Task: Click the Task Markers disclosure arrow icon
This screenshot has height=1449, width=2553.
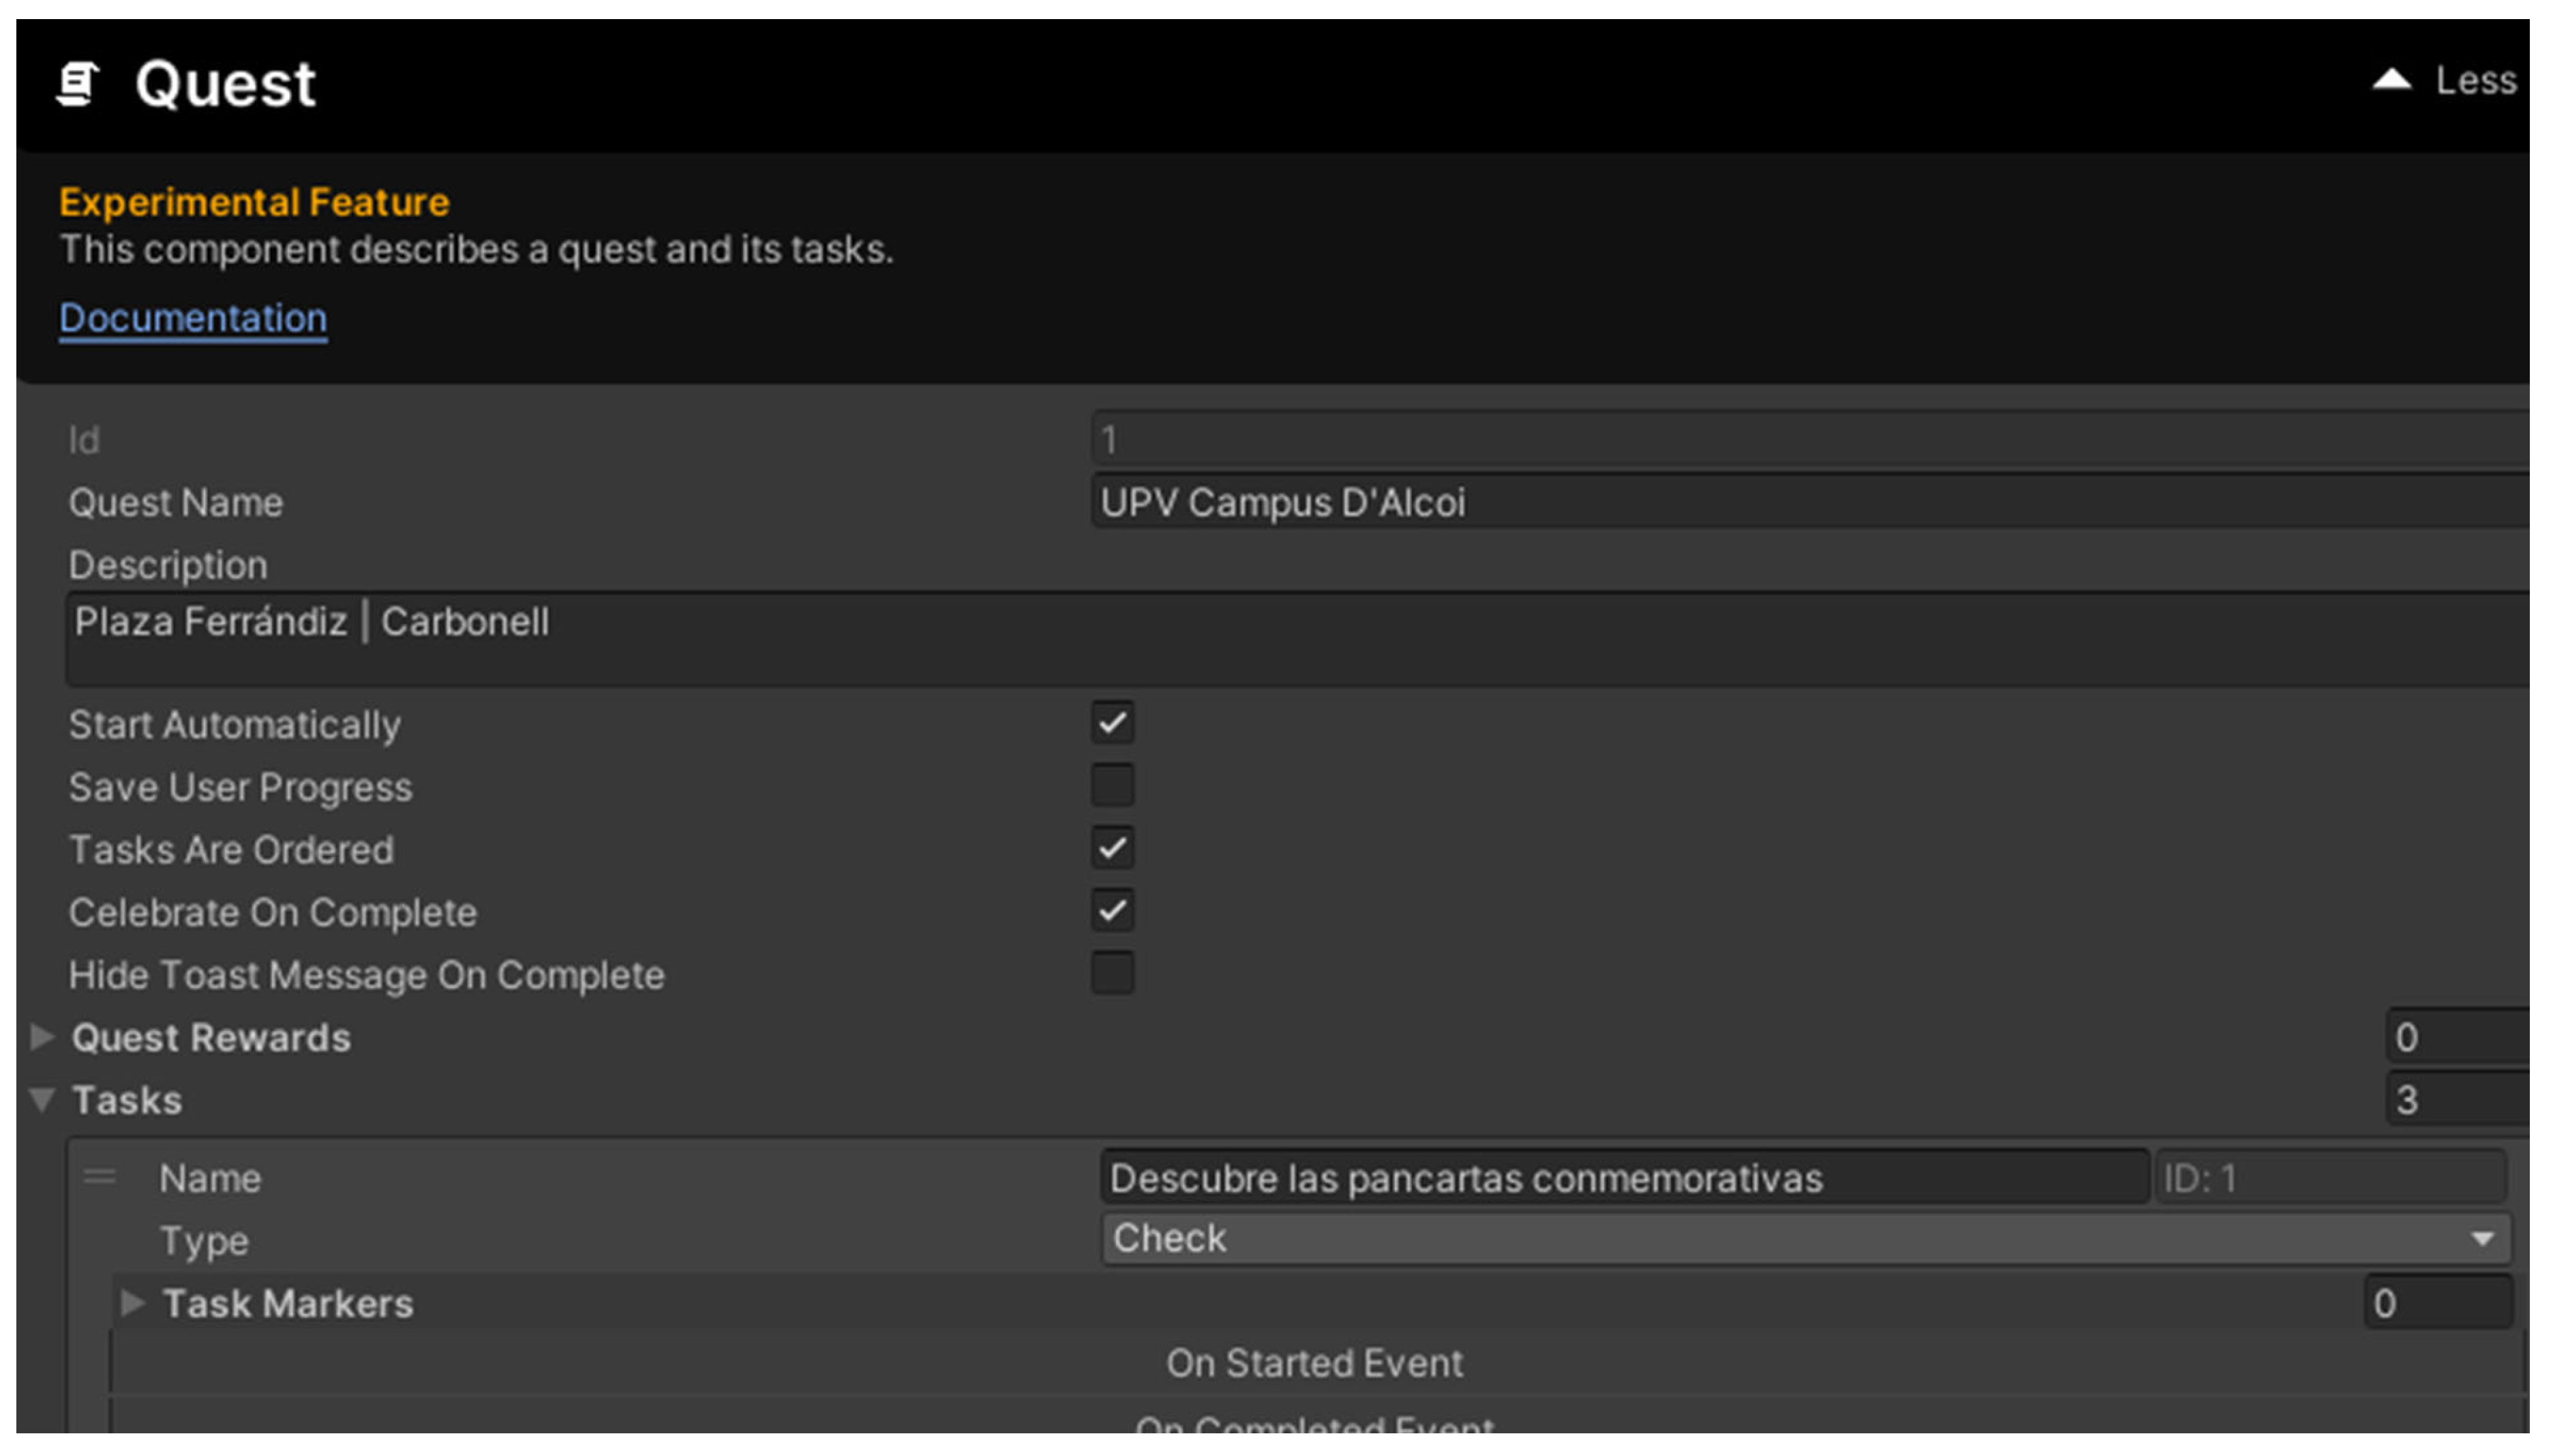Action: [x=132, y=1302]
